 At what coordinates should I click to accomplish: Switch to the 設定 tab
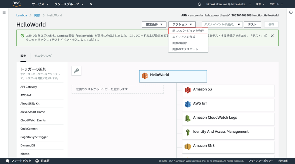(x=23, y=56)
